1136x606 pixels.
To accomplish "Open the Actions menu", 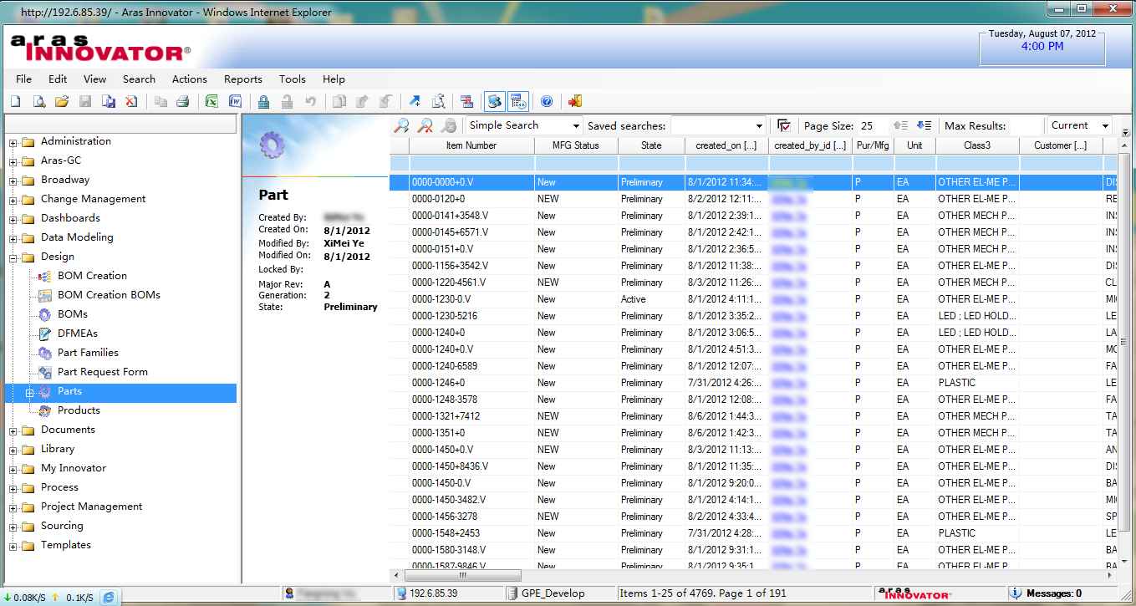I will click(190, 79).
